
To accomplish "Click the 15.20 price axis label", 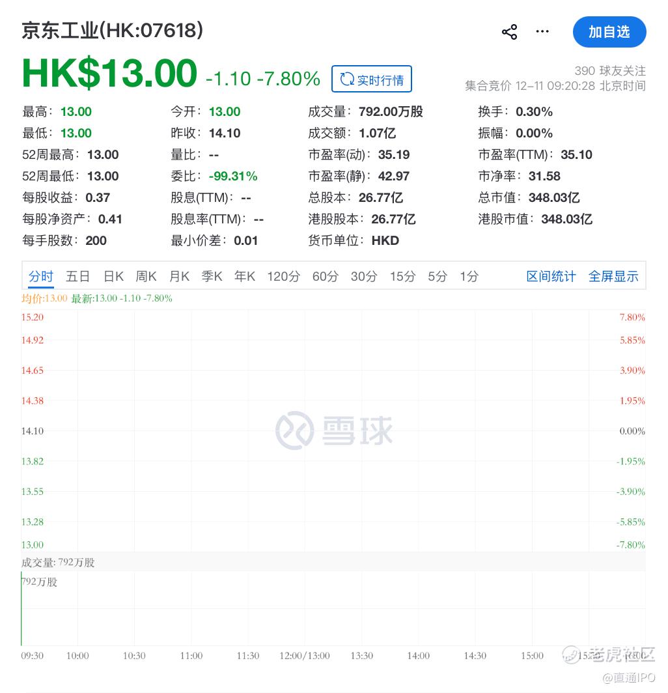I will (x=33, y=317).
